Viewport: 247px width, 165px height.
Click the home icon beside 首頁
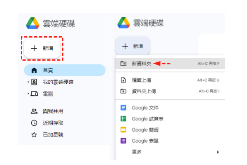point(34,70)
